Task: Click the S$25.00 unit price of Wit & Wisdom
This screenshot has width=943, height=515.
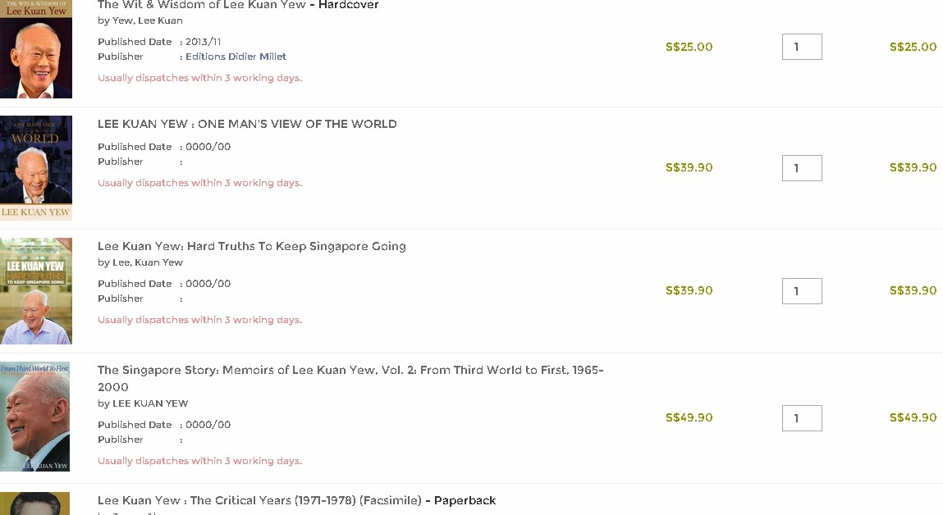Action: click(689, 47)
